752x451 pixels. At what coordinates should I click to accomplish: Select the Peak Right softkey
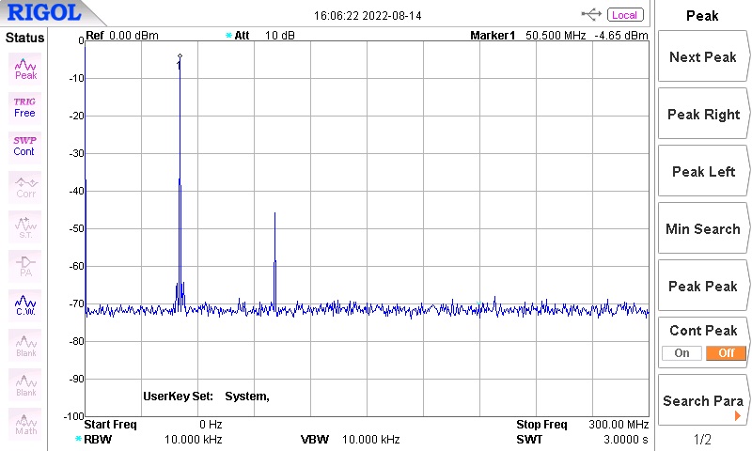[702, 114]
